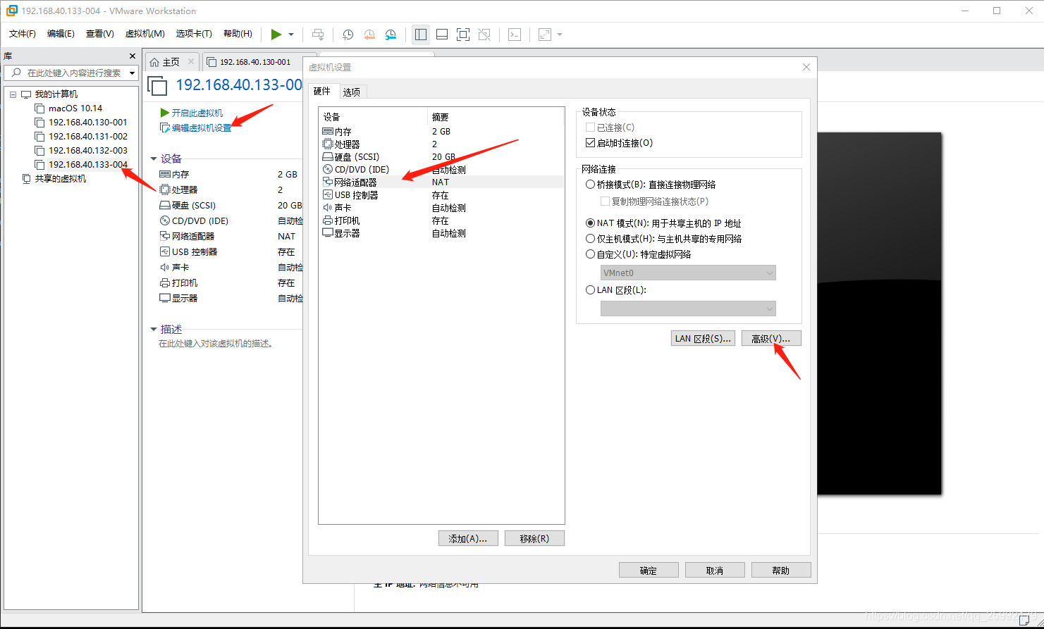Click the 编辑虚拟机设置 link

pyautogui.click(x=202, y=128)
